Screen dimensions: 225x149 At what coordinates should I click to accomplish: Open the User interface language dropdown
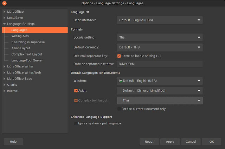coord(160,20)
